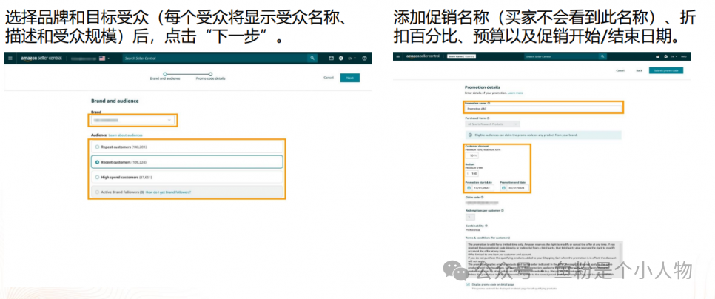Screen dimensions: 715x299
Task: Click the Store Name | Country selector
Action: (x=460, y=56)
